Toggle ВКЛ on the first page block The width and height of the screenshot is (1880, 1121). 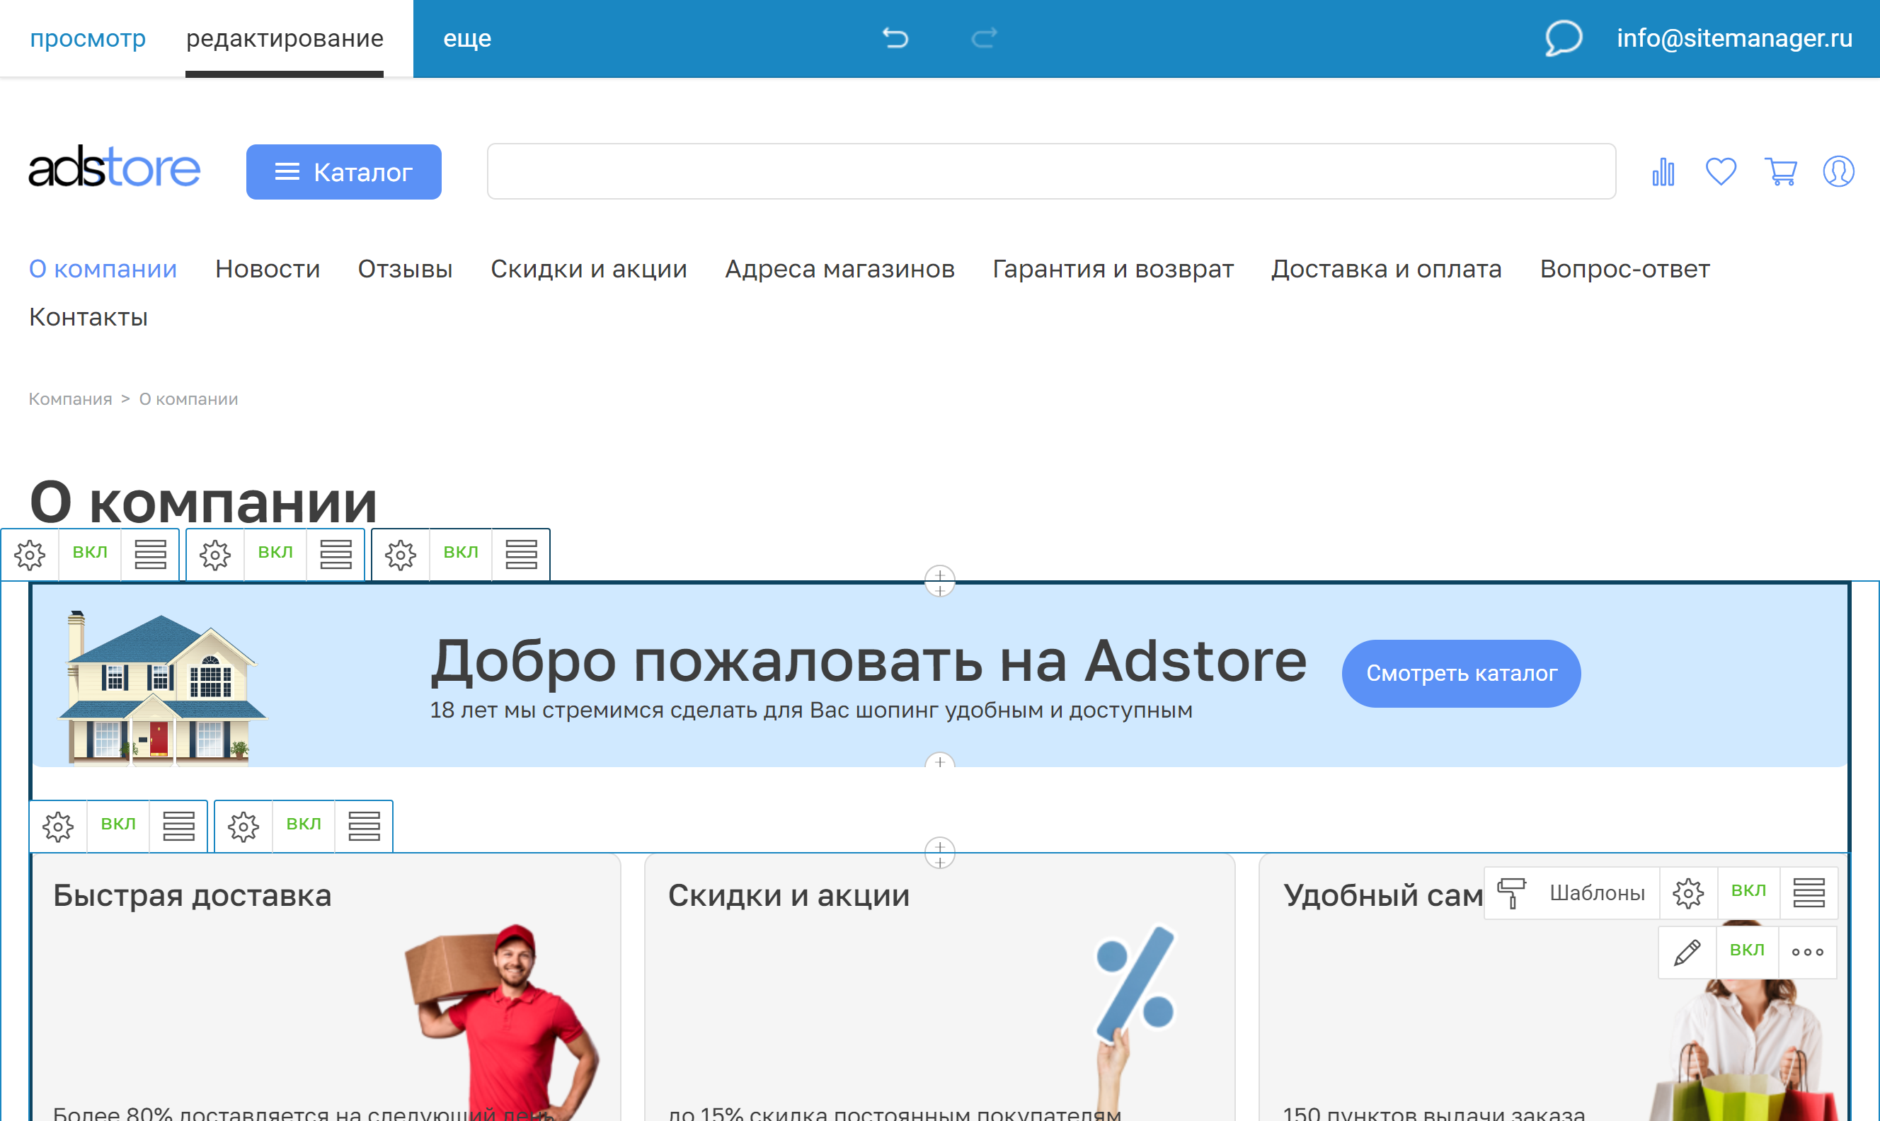click(x=89, y=552)
